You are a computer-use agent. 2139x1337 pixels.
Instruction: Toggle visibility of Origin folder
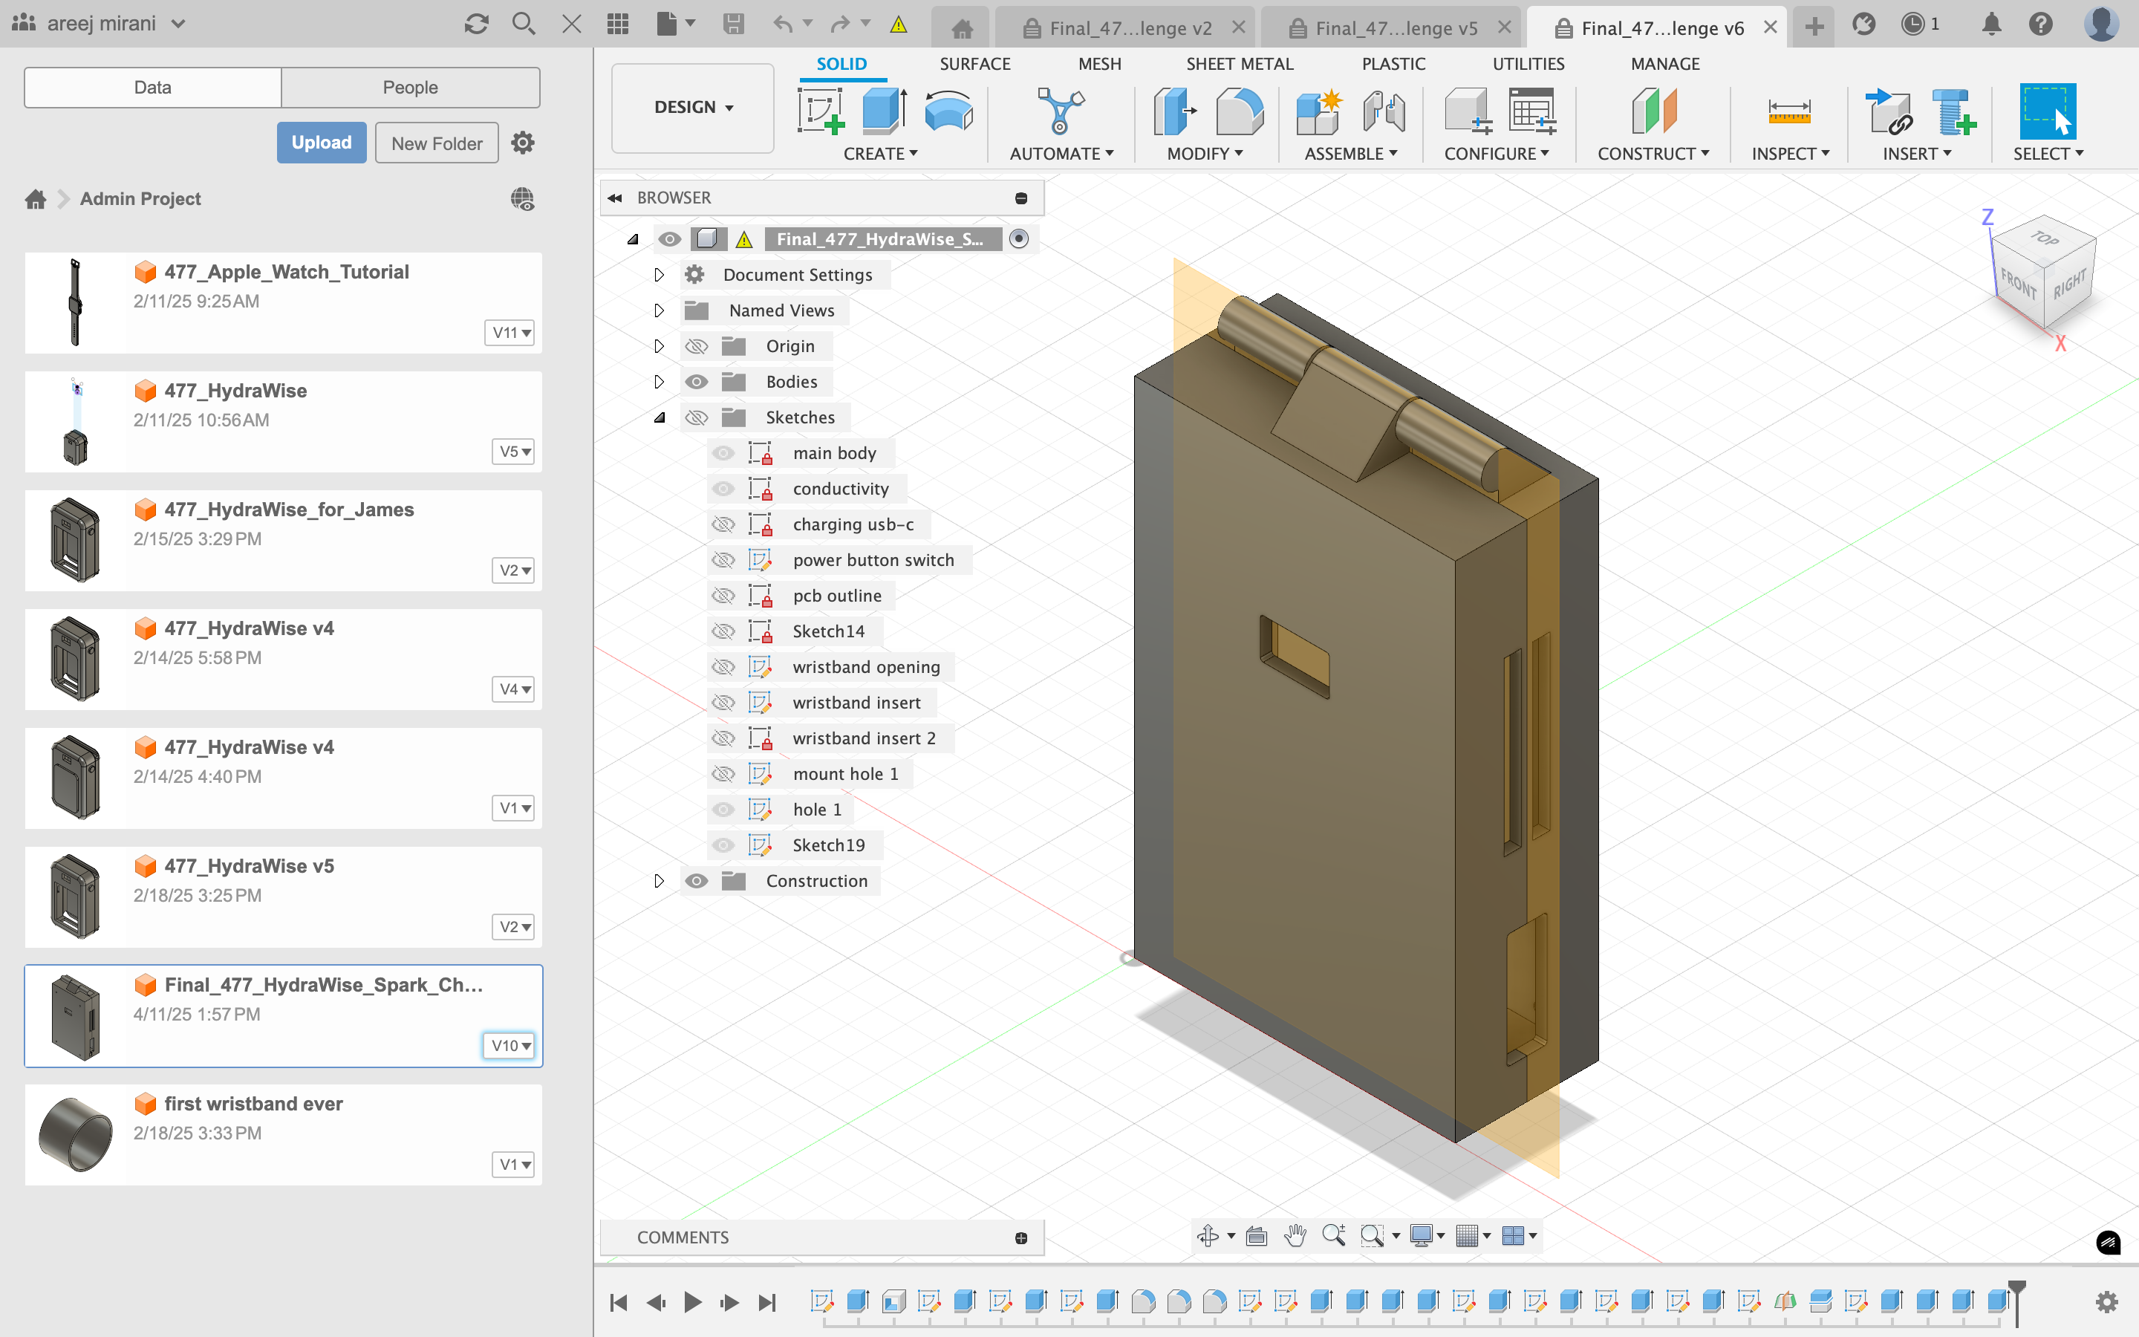pos(697,347)
